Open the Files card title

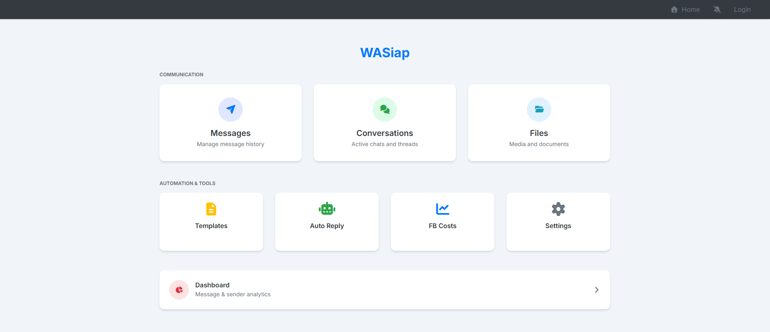539,133
